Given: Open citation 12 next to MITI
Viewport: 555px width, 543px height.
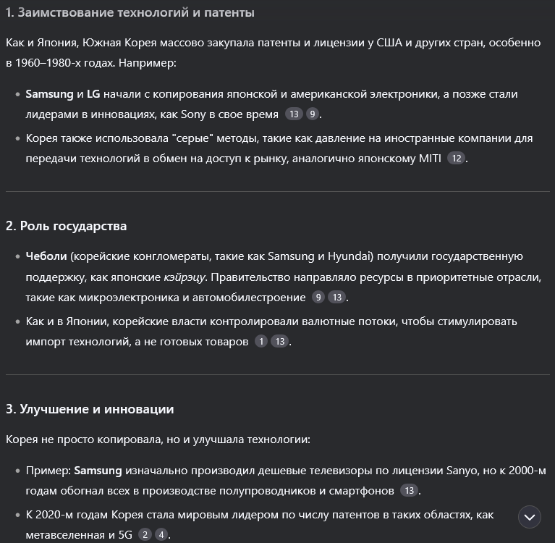Looking at the screenshot, I should click(457, 158).
